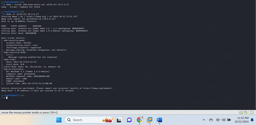The image size is (256, 125).
Task: Click 'OS: Windows 6.1 (Samba 4.9.5-Debian)' line
Action: click(28, 72)
